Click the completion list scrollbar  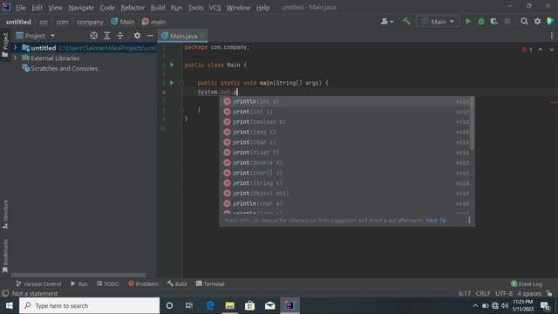pos(473,124)
